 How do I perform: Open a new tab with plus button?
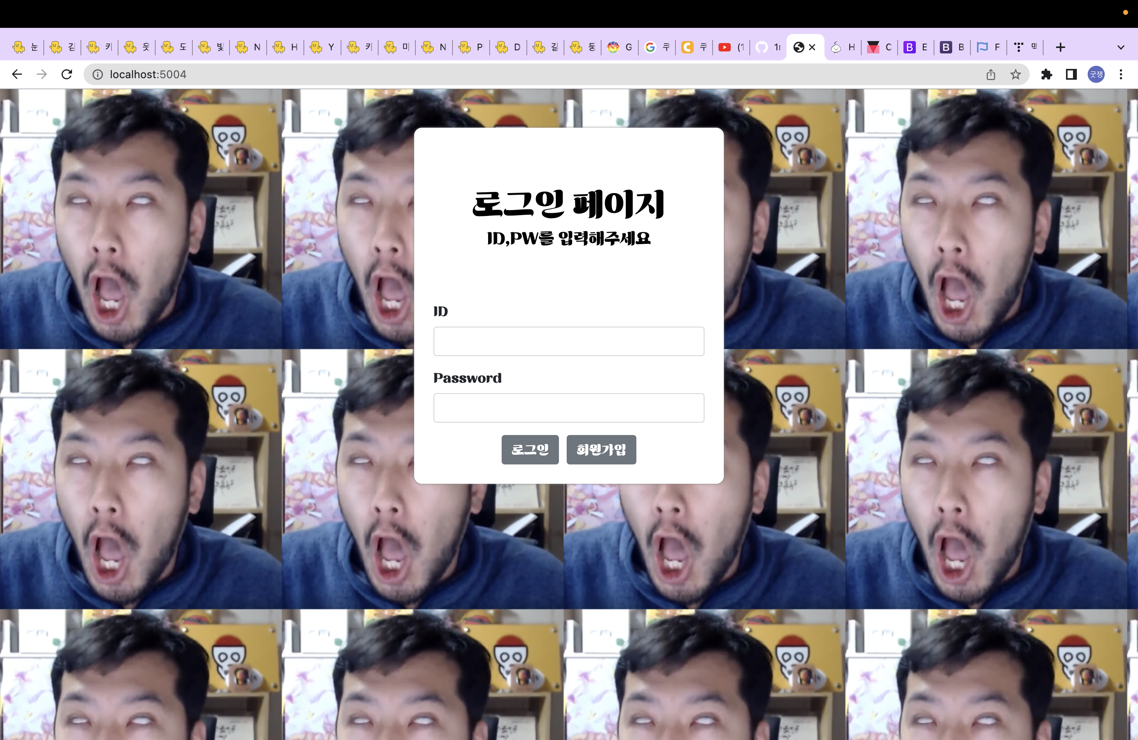[x=1061, y=47]
